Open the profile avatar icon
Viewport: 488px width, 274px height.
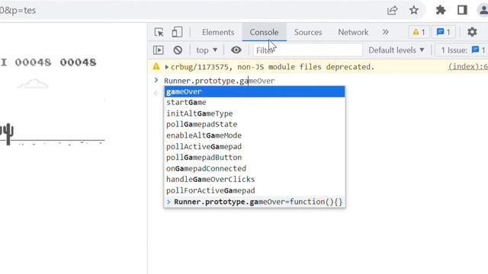(483, 10)
